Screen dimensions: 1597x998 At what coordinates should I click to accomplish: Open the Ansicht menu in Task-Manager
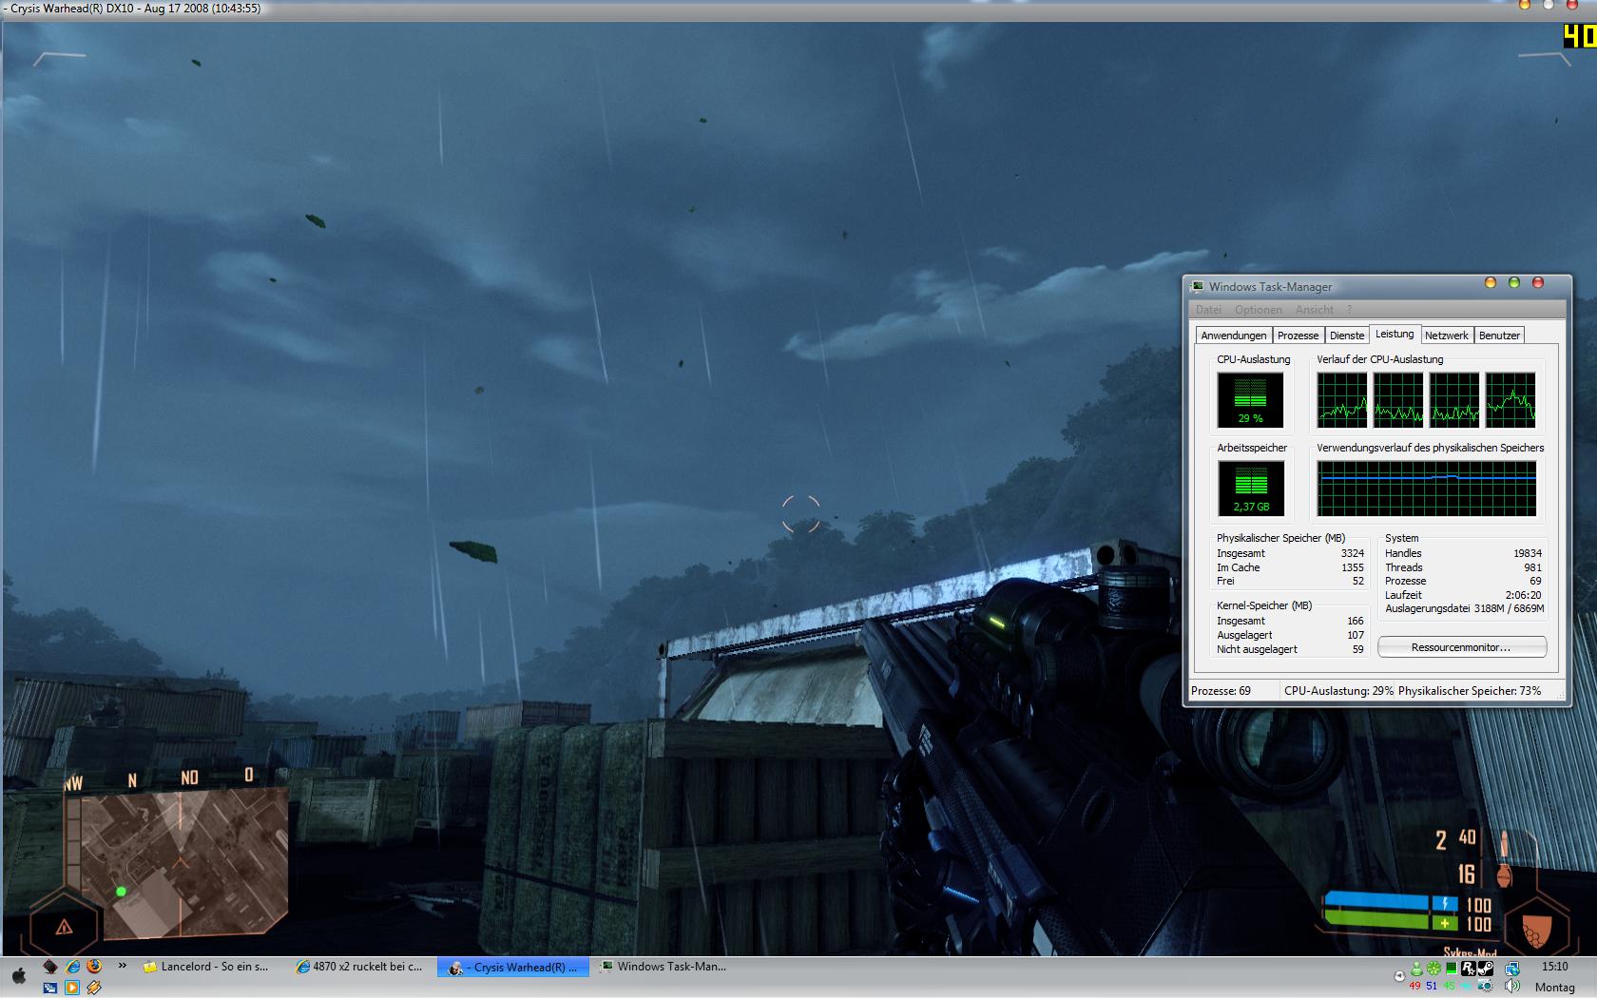coord(1314,310)
